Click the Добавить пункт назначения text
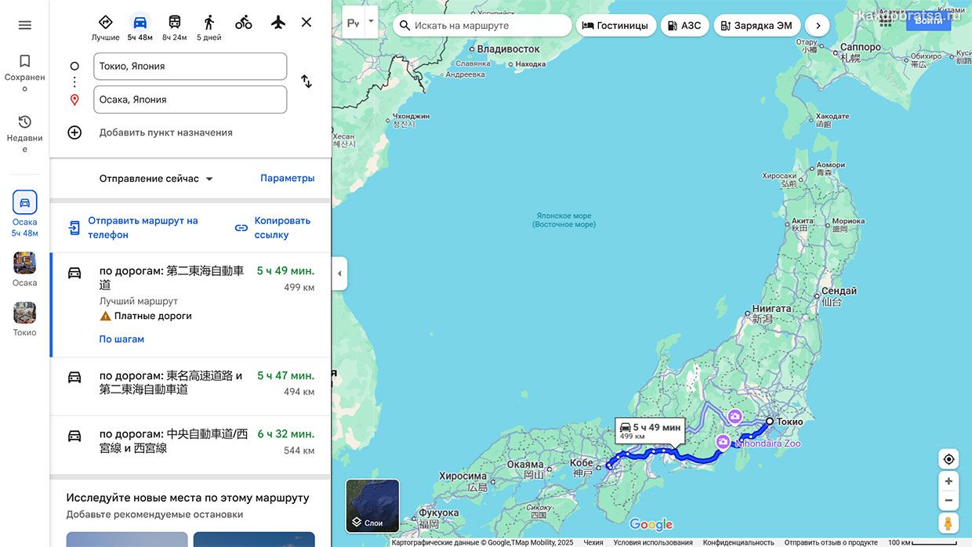 [166, 132]
